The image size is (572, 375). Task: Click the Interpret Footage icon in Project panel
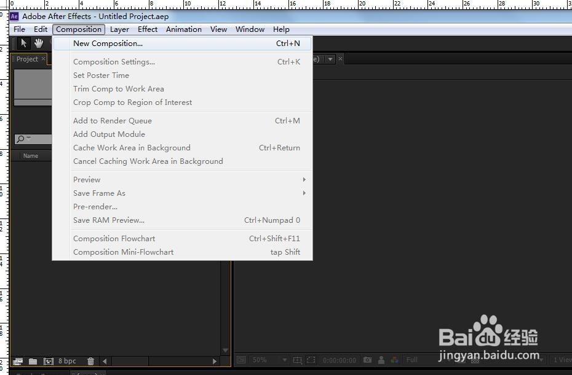click(17, 361)
